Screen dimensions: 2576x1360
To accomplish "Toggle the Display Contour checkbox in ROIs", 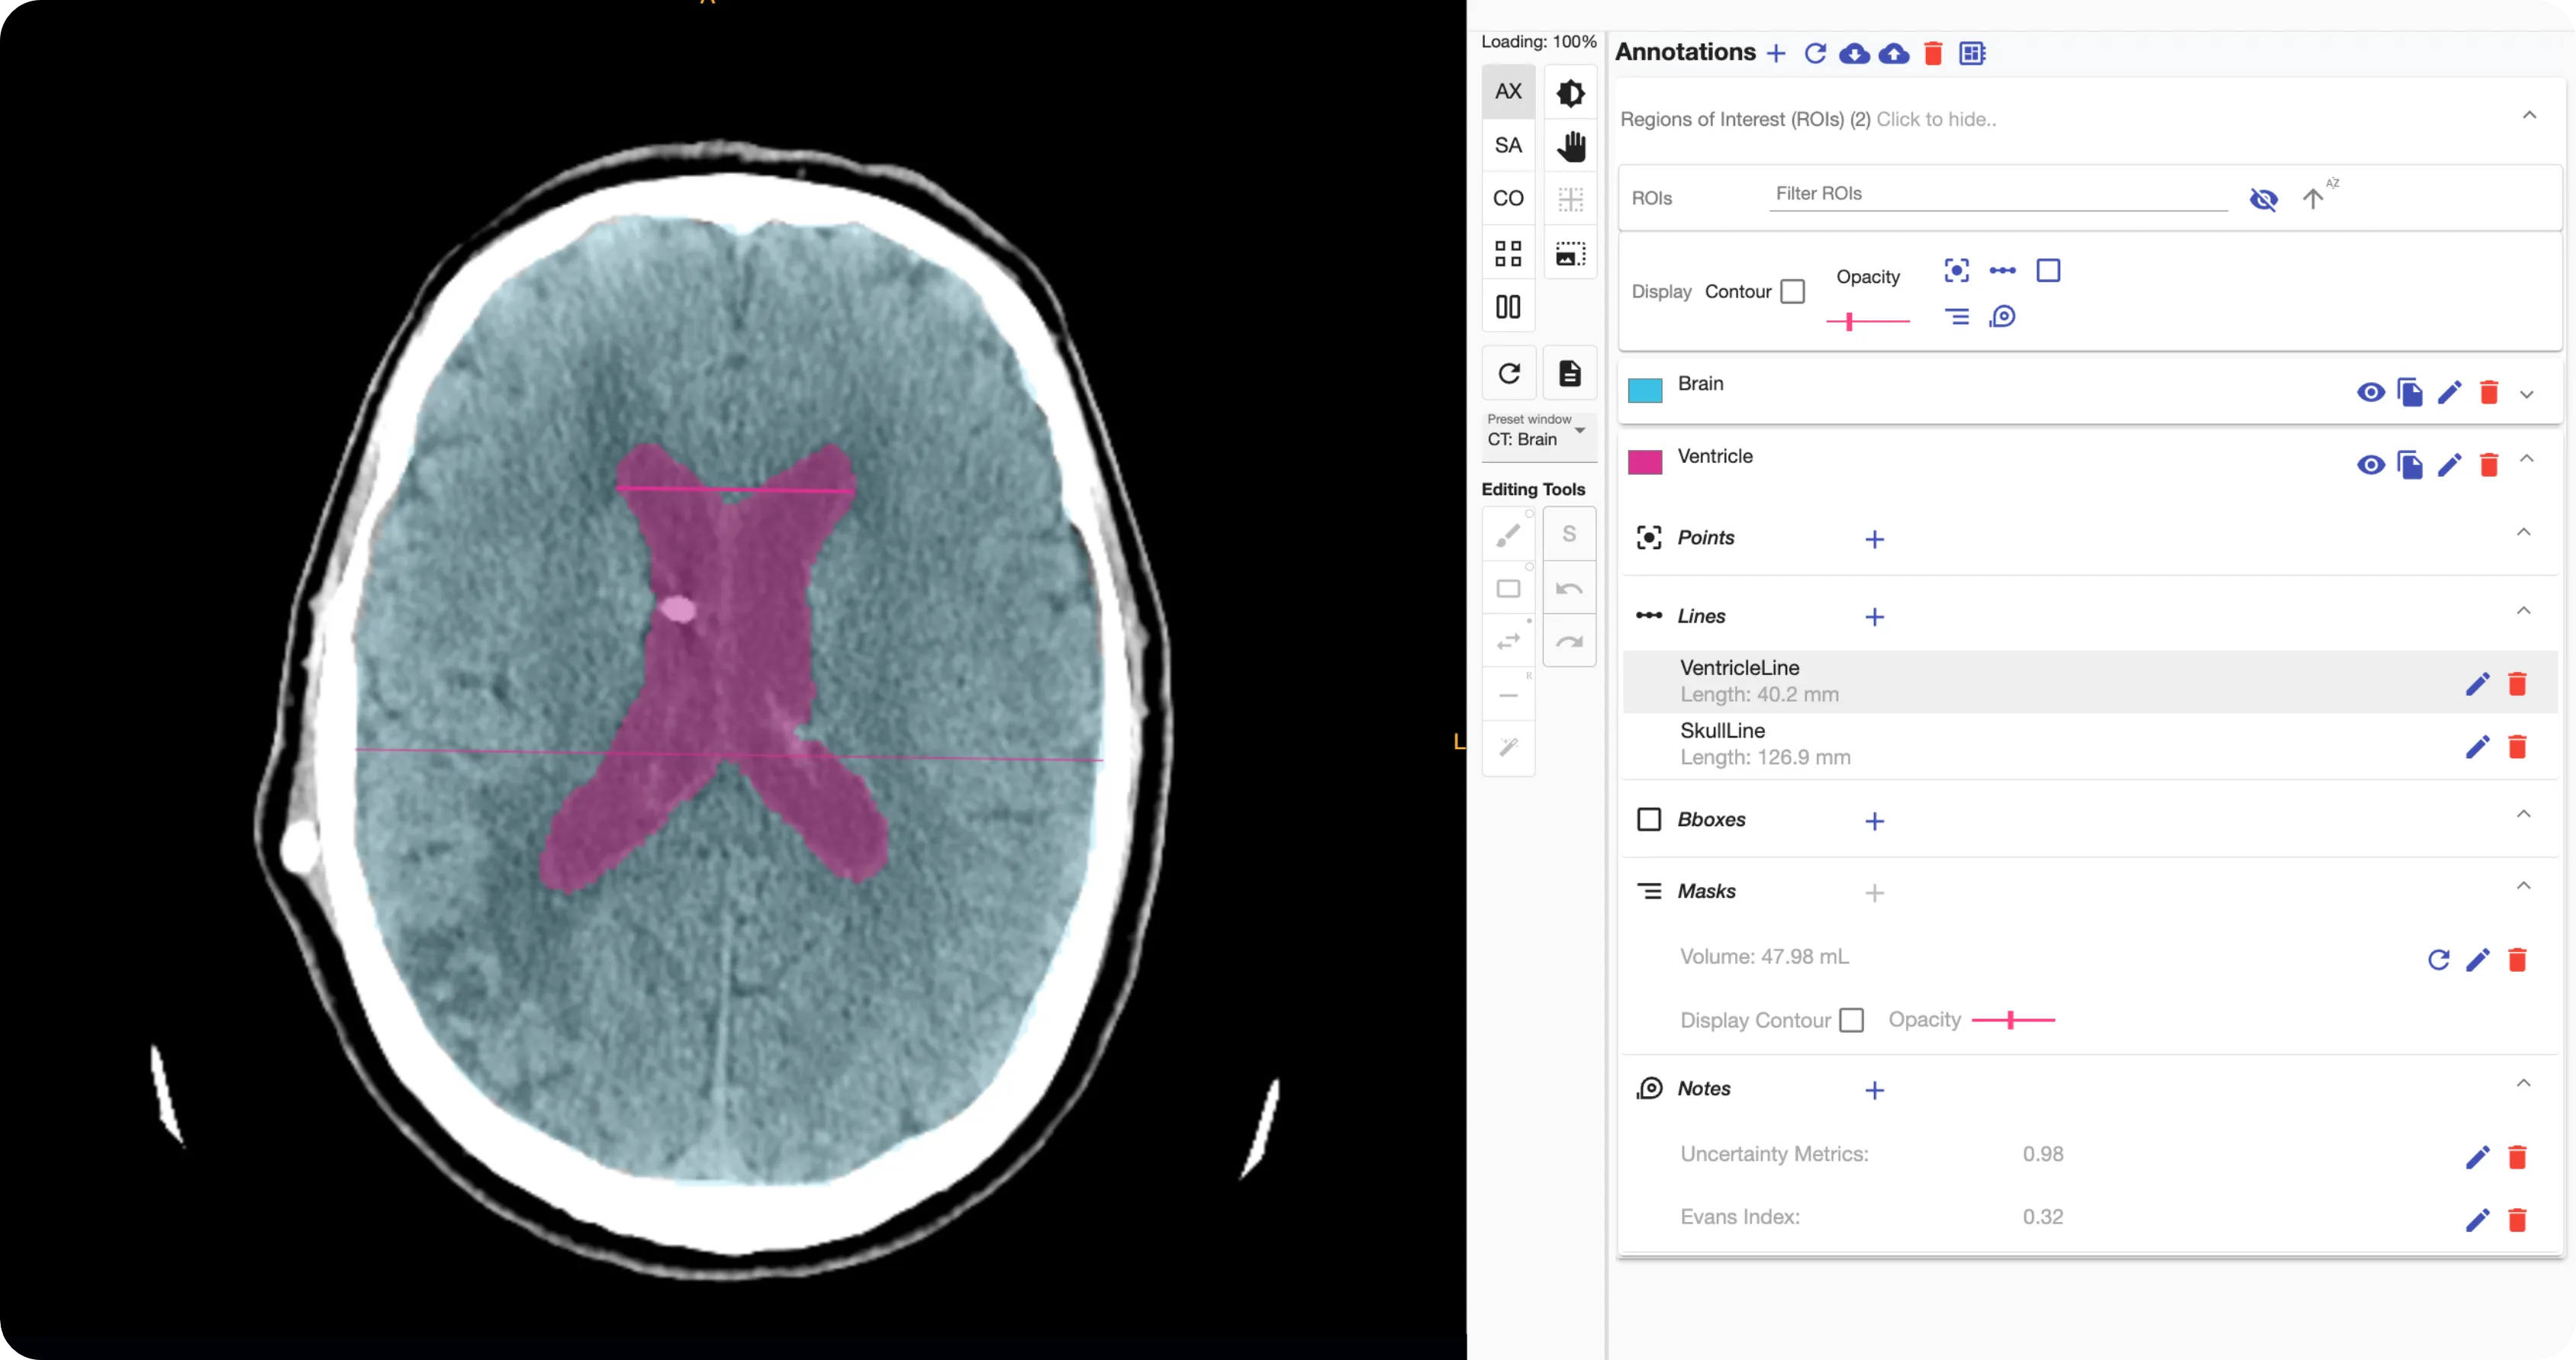I will point(1793,292).
